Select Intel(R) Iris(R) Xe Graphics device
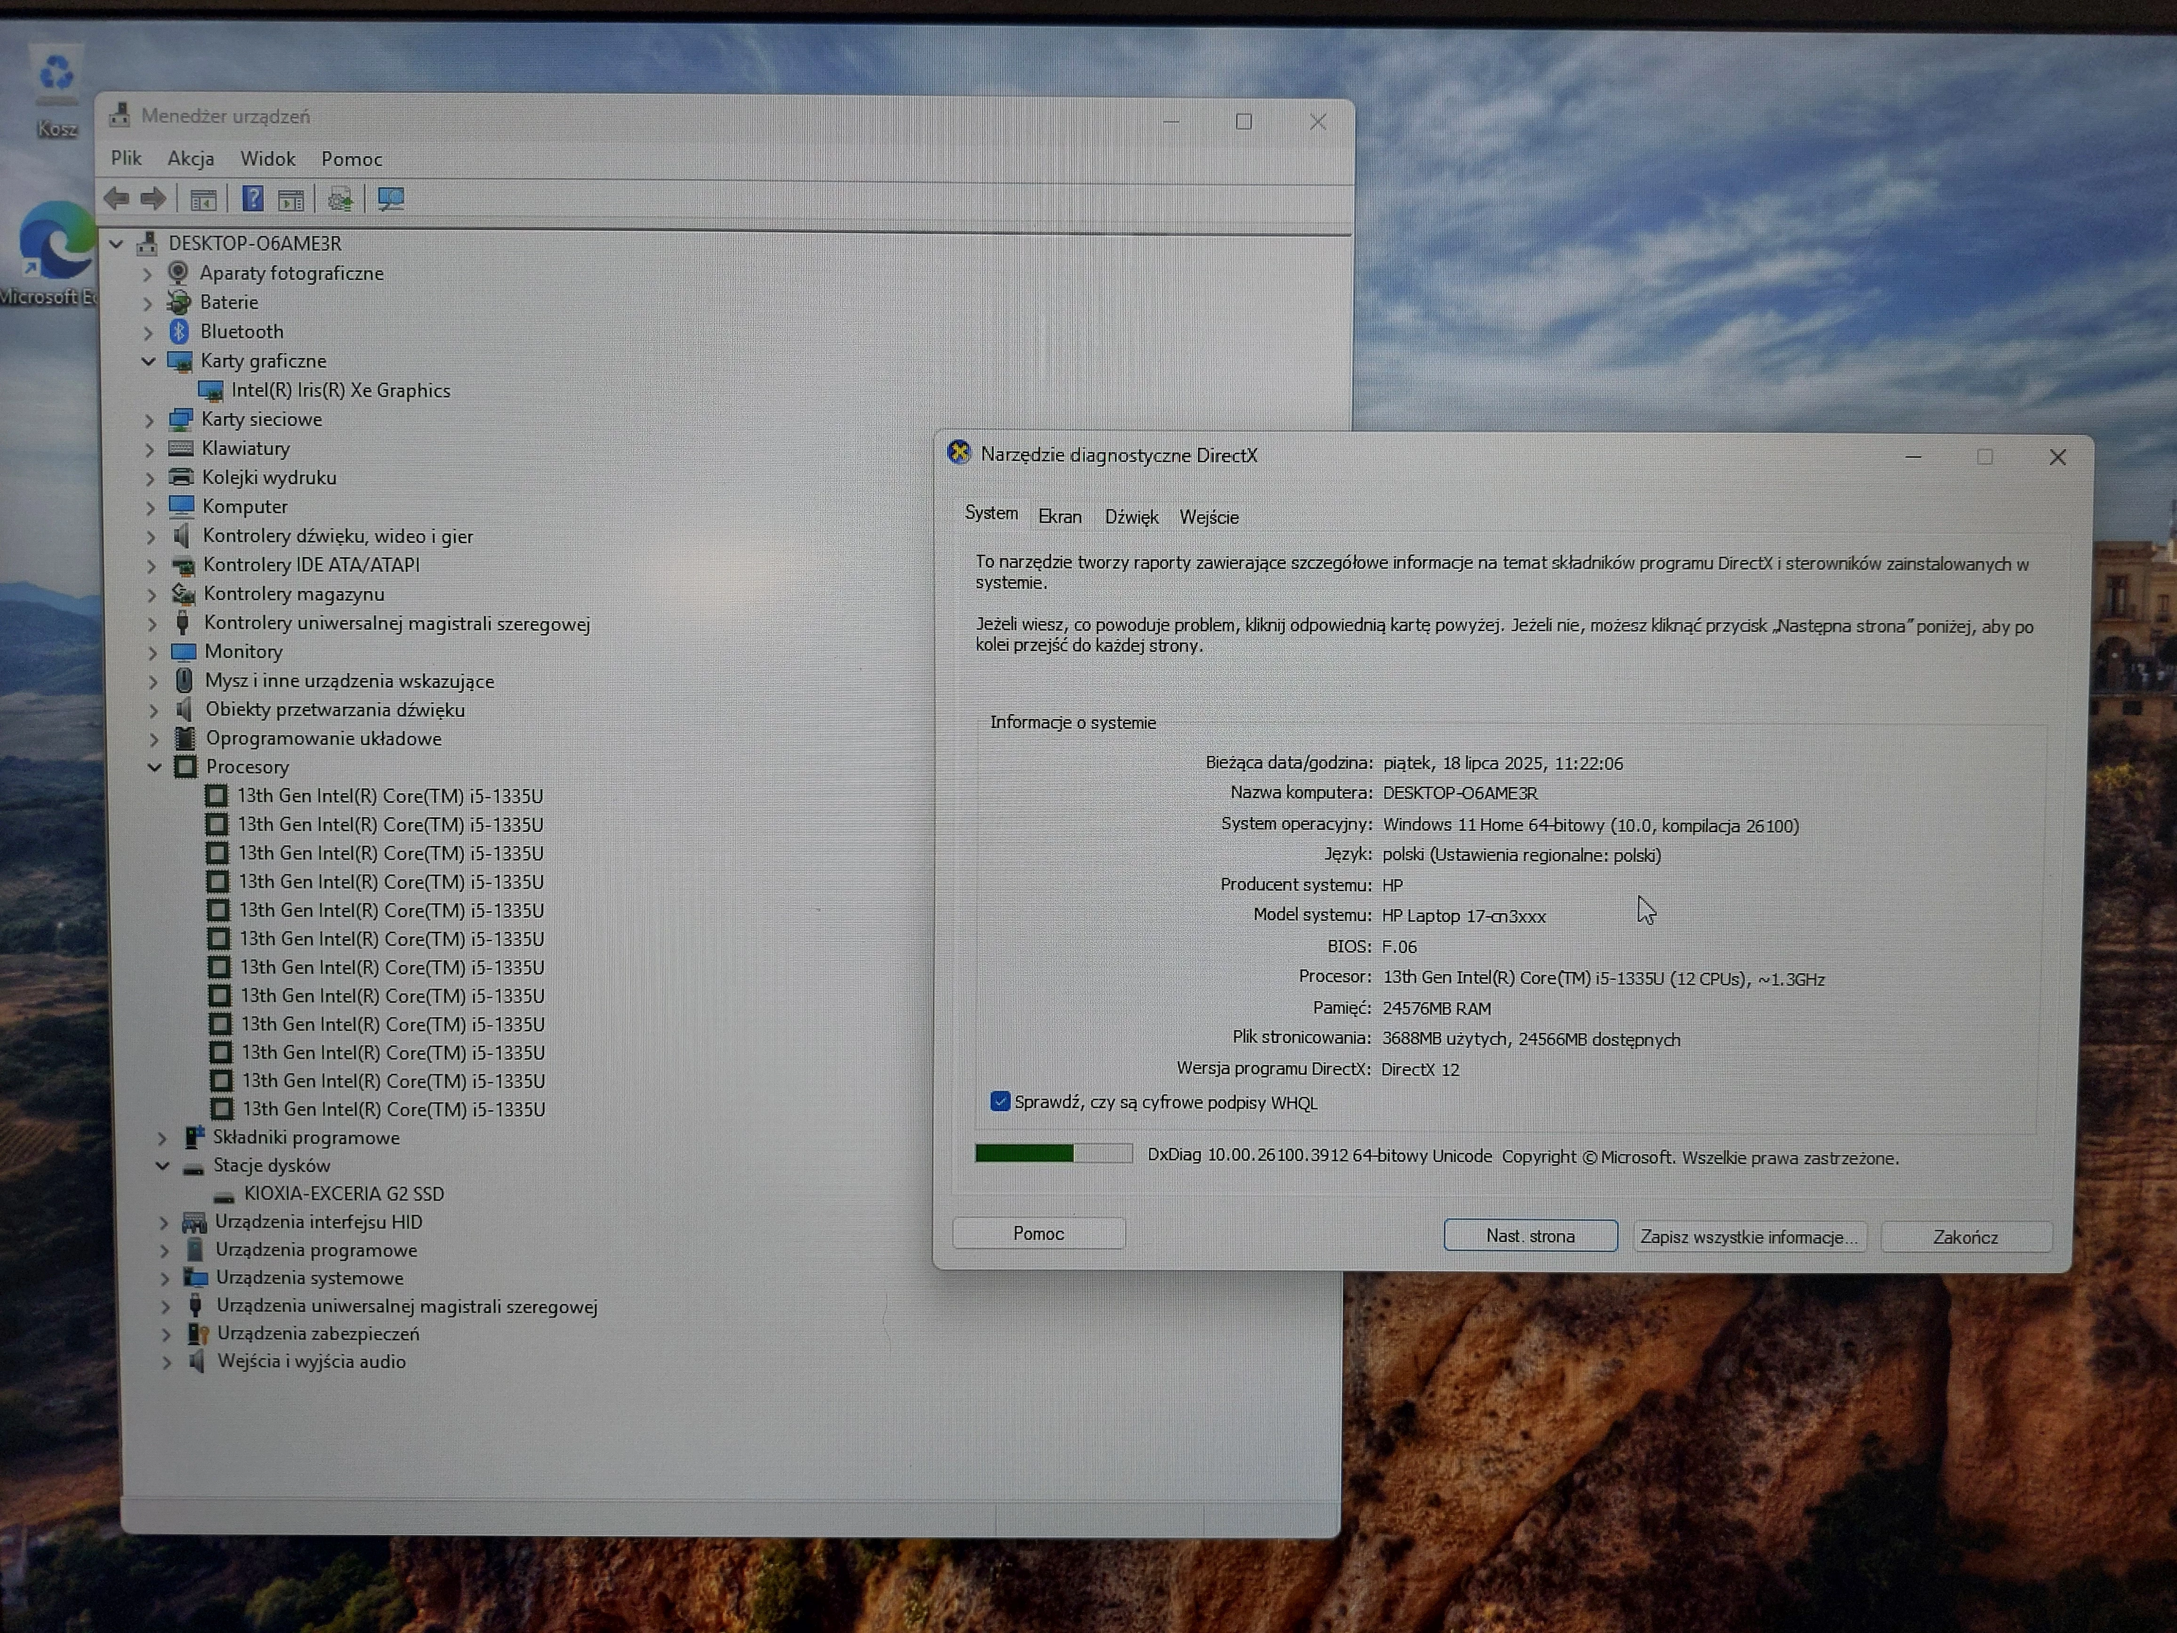The image size is (2177, 1633). [340, 391]
